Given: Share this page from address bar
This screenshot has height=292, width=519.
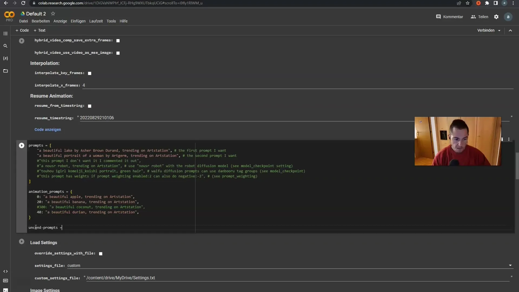Looking at the screenshot, I should (459, 3).
